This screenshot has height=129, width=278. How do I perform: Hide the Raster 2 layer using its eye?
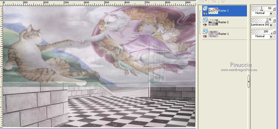pos(205,25)
